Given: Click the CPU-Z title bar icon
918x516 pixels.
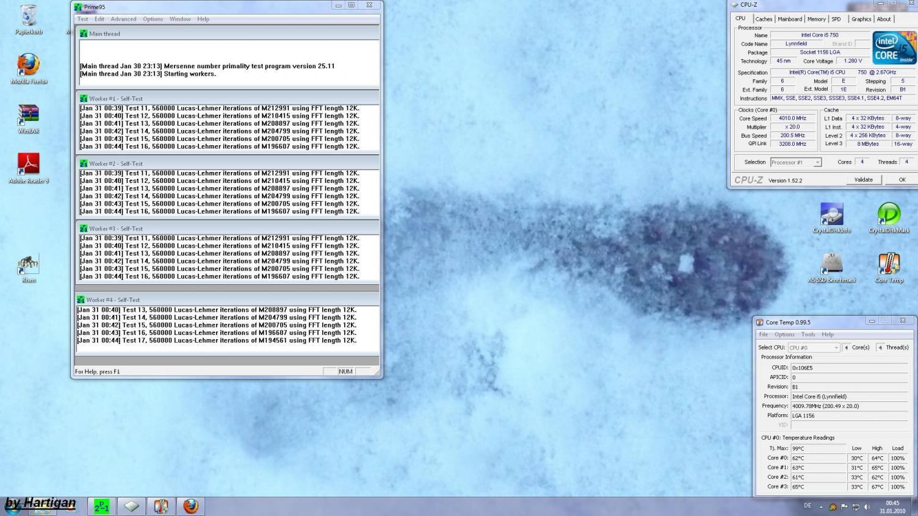Looking at the screenshot, I should pyautogui.click(x=734, y=4).
